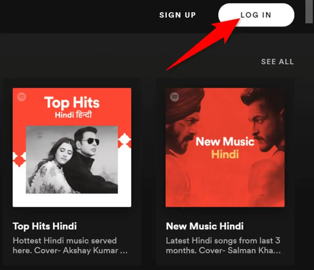Click the SIGN UP link
The height and width of the screenshot is (270, 314).
(178, 15)
